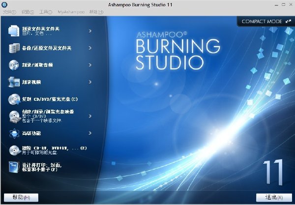Screen dimensions: 295x205
Task: Click the 帮助(H) help button at bottom
Action: pyautogui.click(x=21, y=198)
